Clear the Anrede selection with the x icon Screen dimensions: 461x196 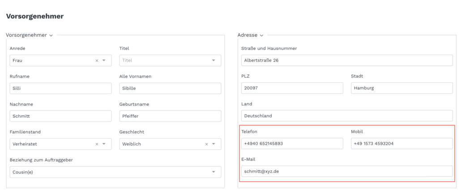(x=97, y=60)
